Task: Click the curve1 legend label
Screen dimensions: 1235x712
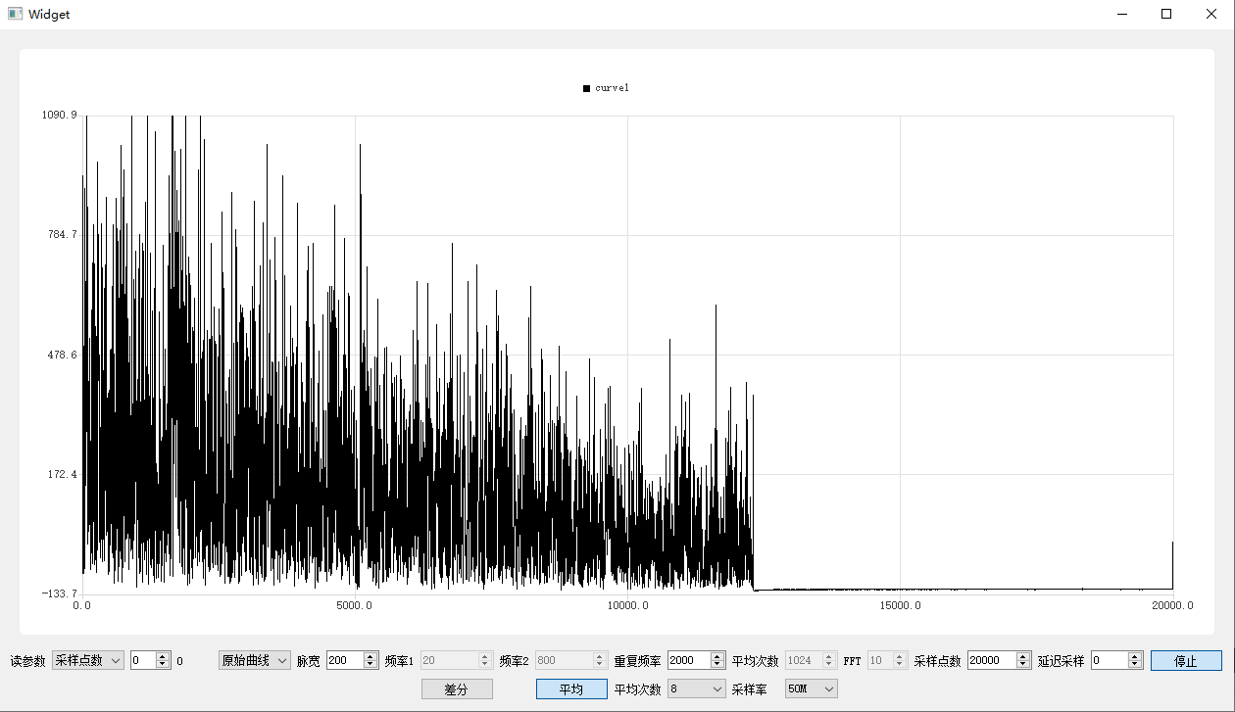Action: 612,88
